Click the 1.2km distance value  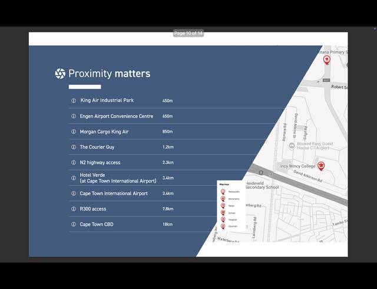(168, 147)
